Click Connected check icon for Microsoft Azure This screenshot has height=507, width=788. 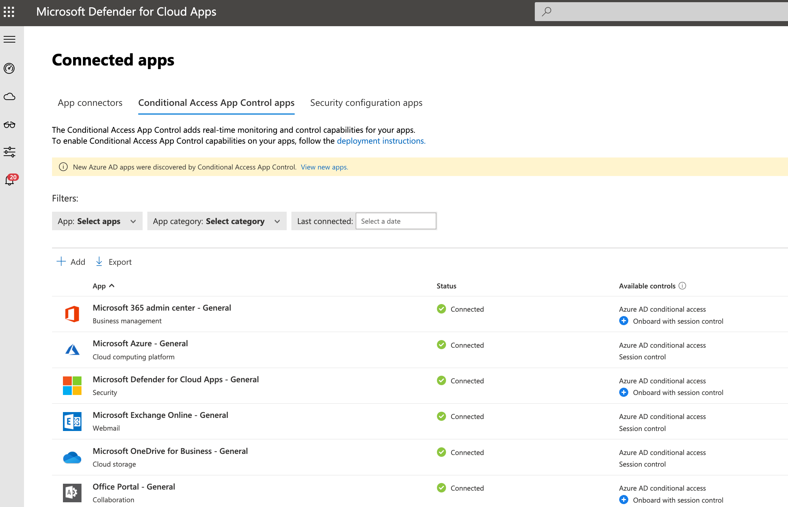pyautogui.click(x=441, y=345)
